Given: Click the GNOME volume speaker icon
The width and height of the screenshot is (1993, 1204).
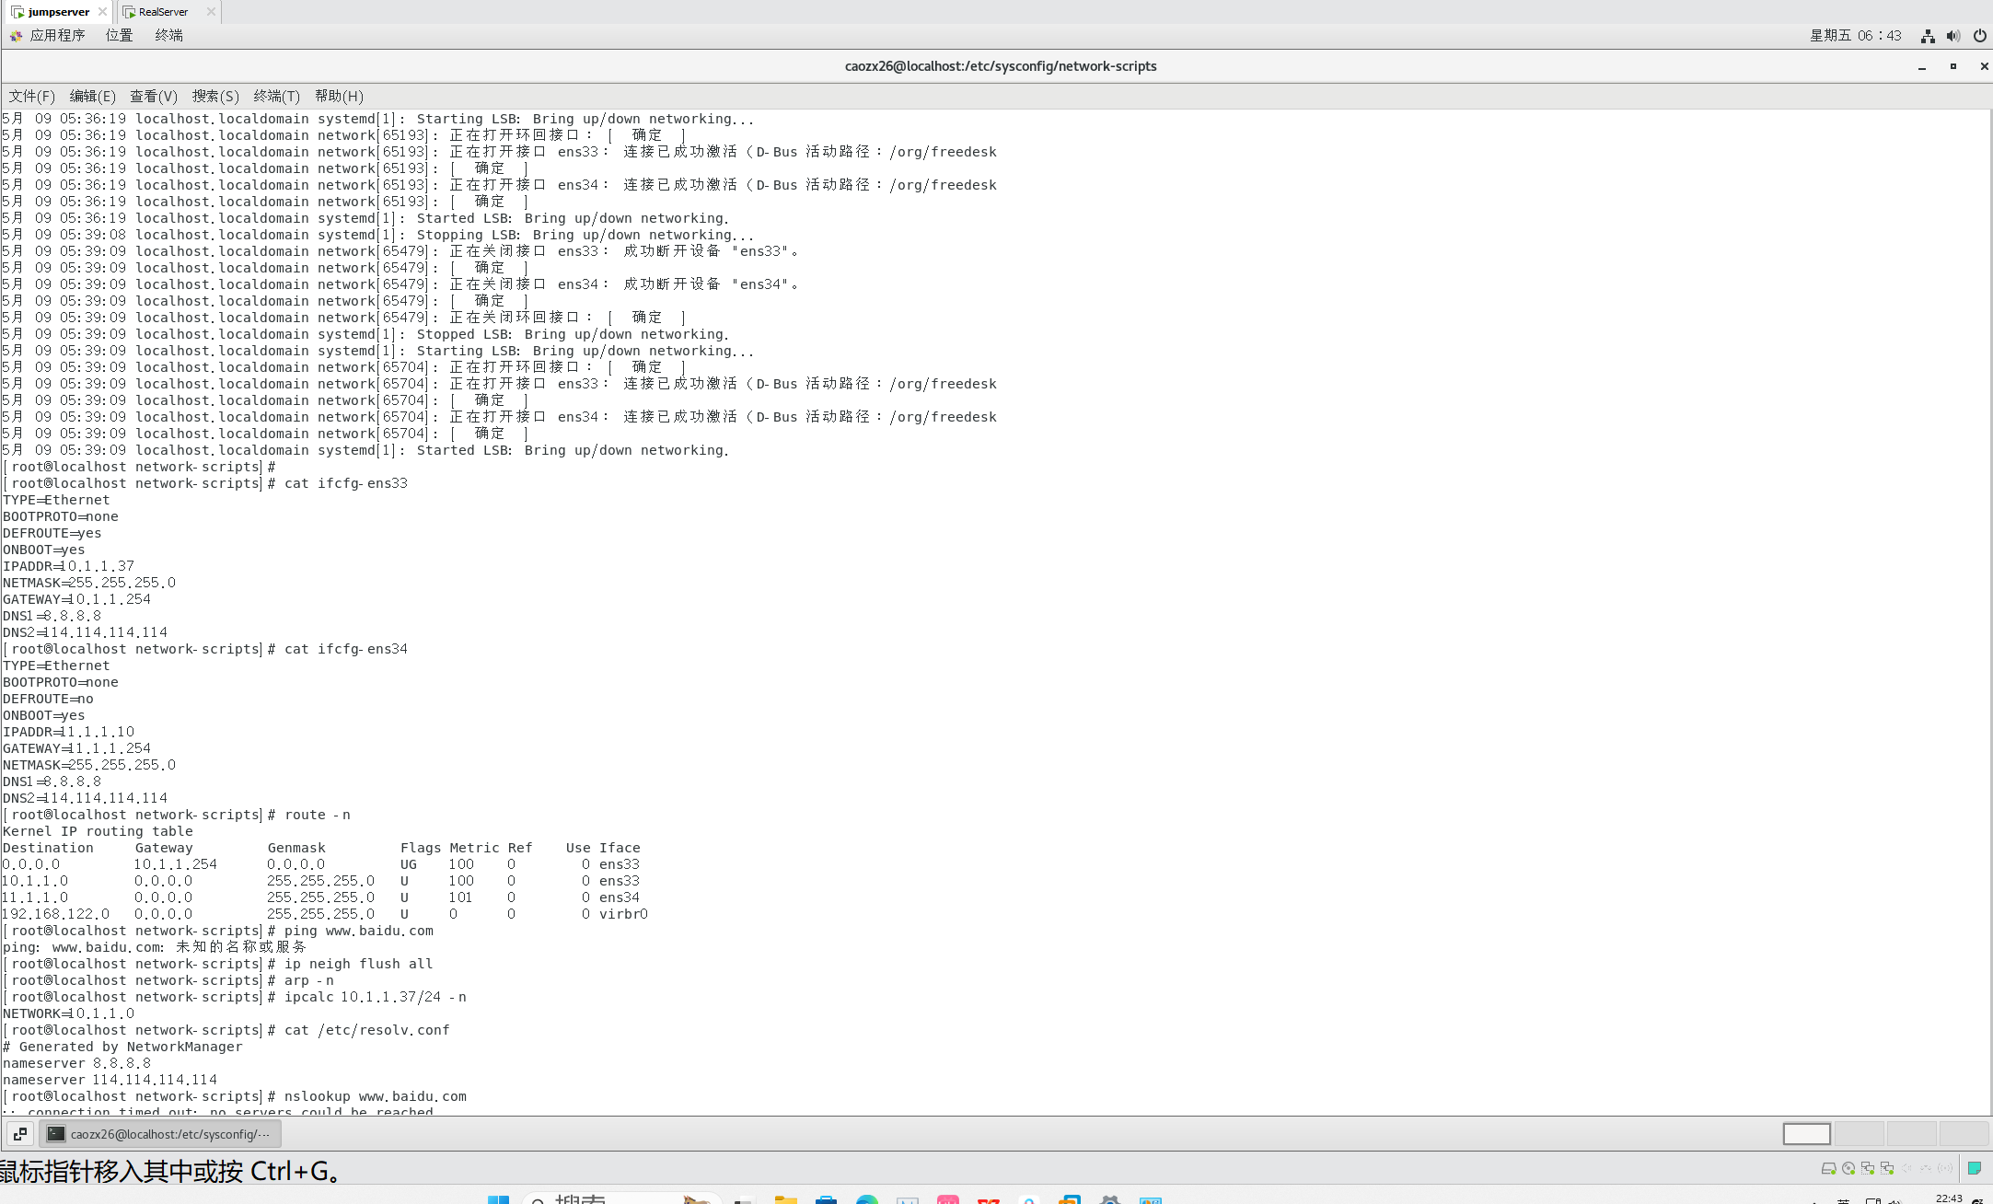Looking at the screenshot, I should point(1952,36).
